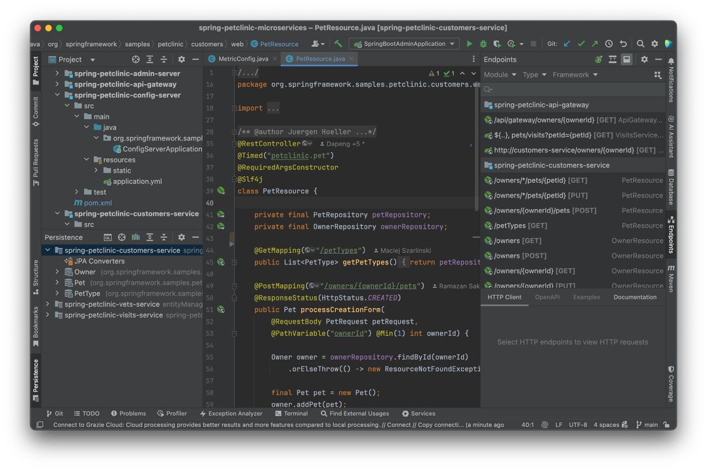Select /petTypes [GET] endpoint row
This screenshot has height=470, width=707.
coord(573,225)
